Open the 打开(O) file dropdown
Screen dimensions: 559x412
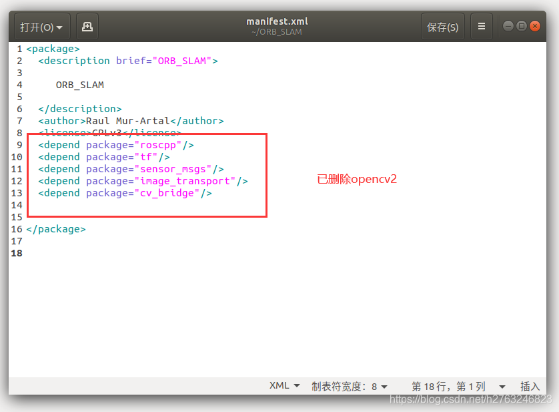pos(42,27)
